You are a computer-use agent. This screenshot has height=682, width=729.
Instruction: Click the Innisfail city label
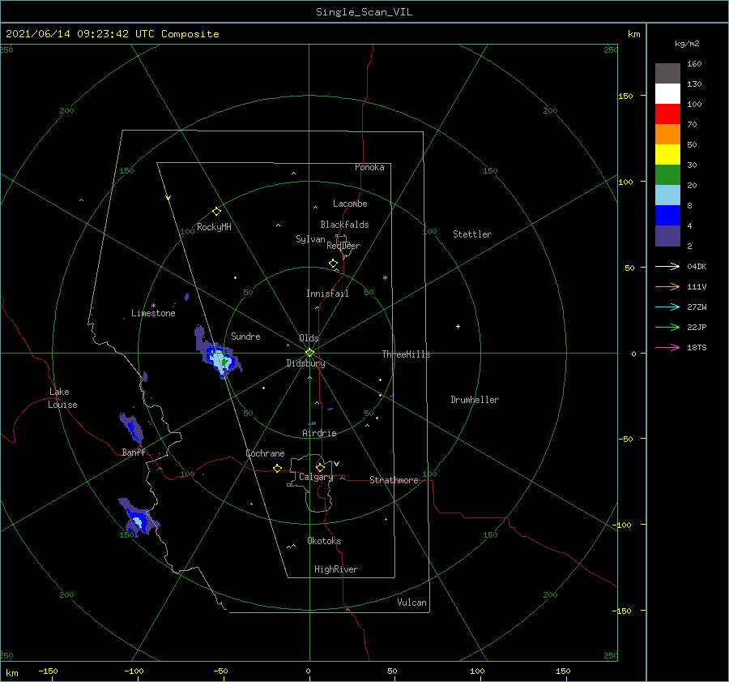327,294
